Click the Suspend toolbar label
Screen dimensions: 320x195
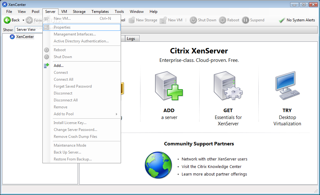pyautogui.click(x=257, y=20)
